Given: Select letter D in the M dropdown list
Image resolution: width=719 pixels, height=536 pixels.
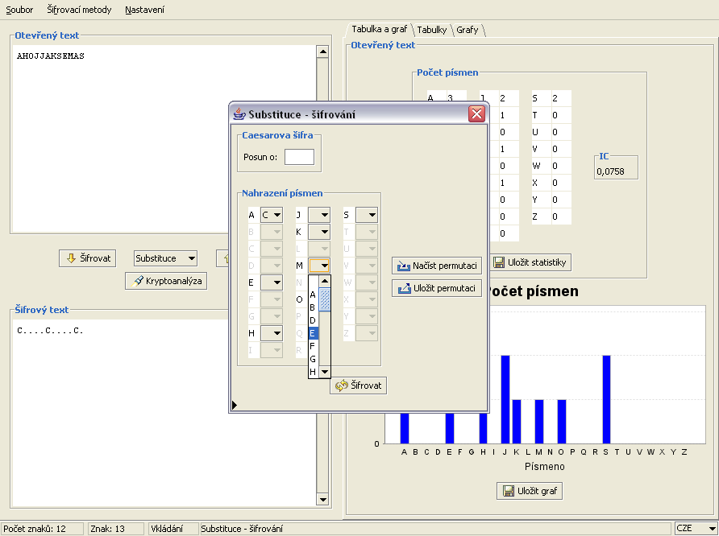Looking at the screenshot, I should 314,320.
